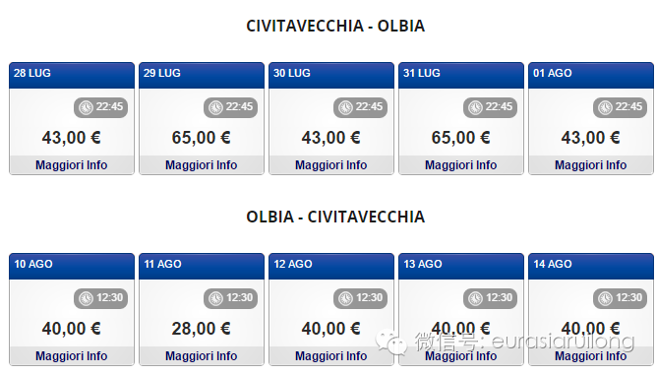The width and height of the screenshot is (657, 375).
Task: Click the 12:30 time badge on 13 AGO
Action: pyautogui.click(x=490, y=298)
